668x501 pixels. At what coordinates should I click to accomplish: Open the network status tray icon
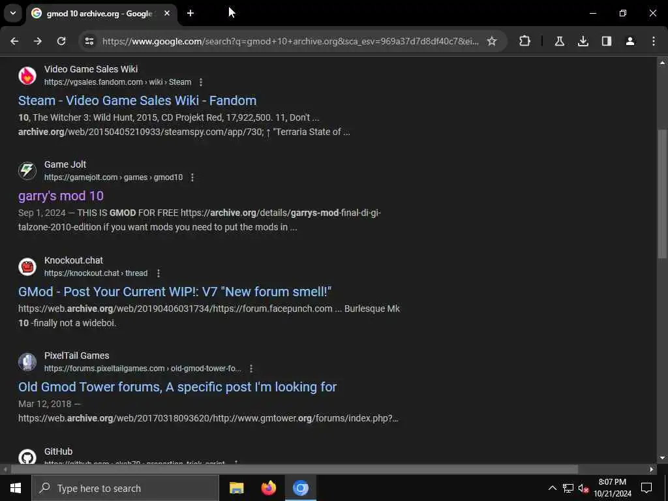[x=568, y=488]
